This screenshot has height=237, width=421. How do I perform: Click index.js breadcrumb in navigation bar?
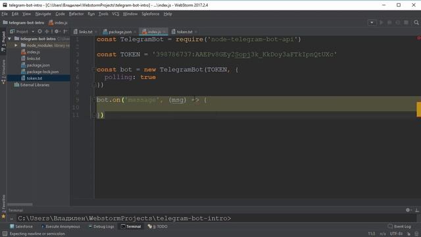(58, 22)
